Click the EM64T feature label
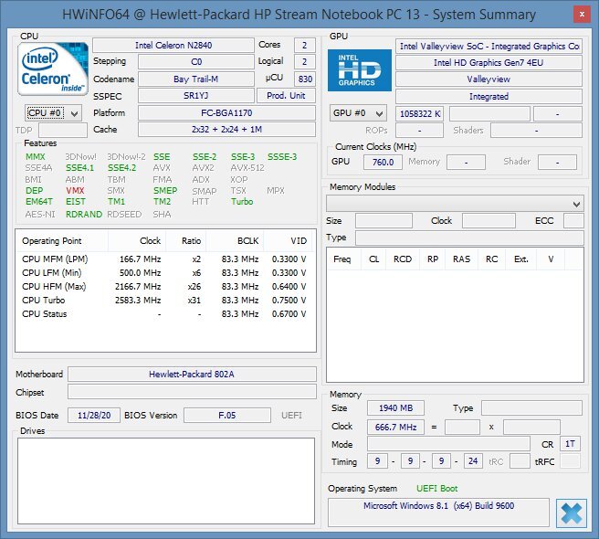Viewport: 599px width, 539px height. [39, 202]
